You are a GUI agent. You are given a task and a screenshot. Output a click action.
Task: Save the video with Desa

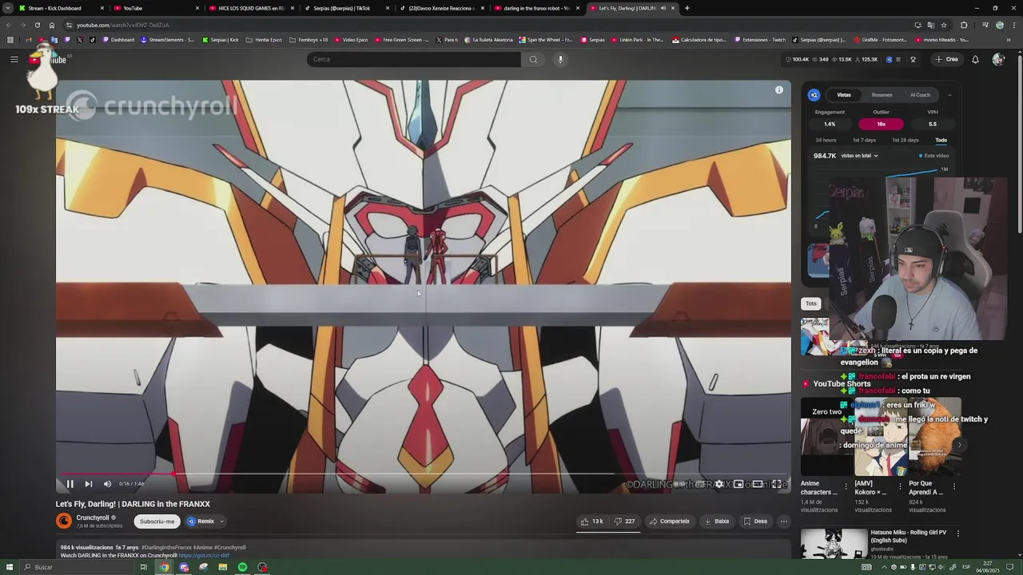[x=755, y=521]
